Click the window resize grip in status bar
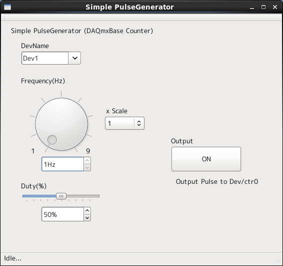 click(278, 260)
